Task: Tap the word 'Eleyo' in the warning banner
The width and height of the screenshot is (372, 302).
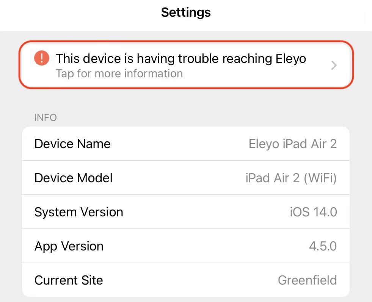Action: click(x=289, y=59)
